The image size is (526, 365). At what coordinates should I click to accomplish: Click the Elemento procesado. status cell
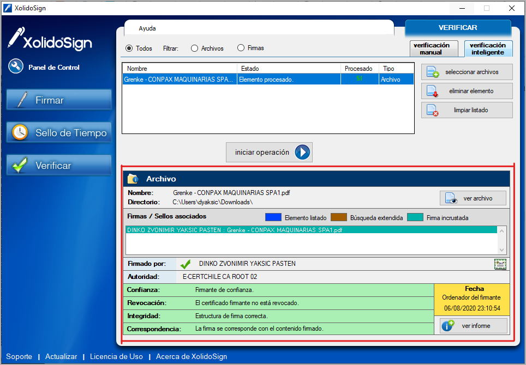289,80
